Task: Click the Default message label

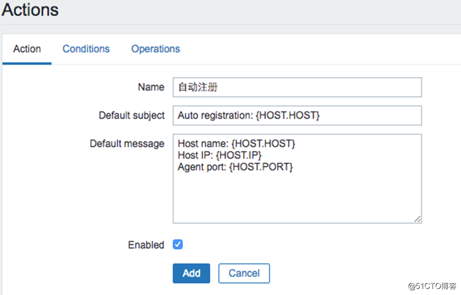Action: (127, 144)
